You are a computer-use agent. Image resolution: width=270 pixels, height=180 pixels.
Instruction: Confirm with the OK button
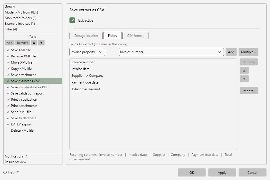(192, 173)
